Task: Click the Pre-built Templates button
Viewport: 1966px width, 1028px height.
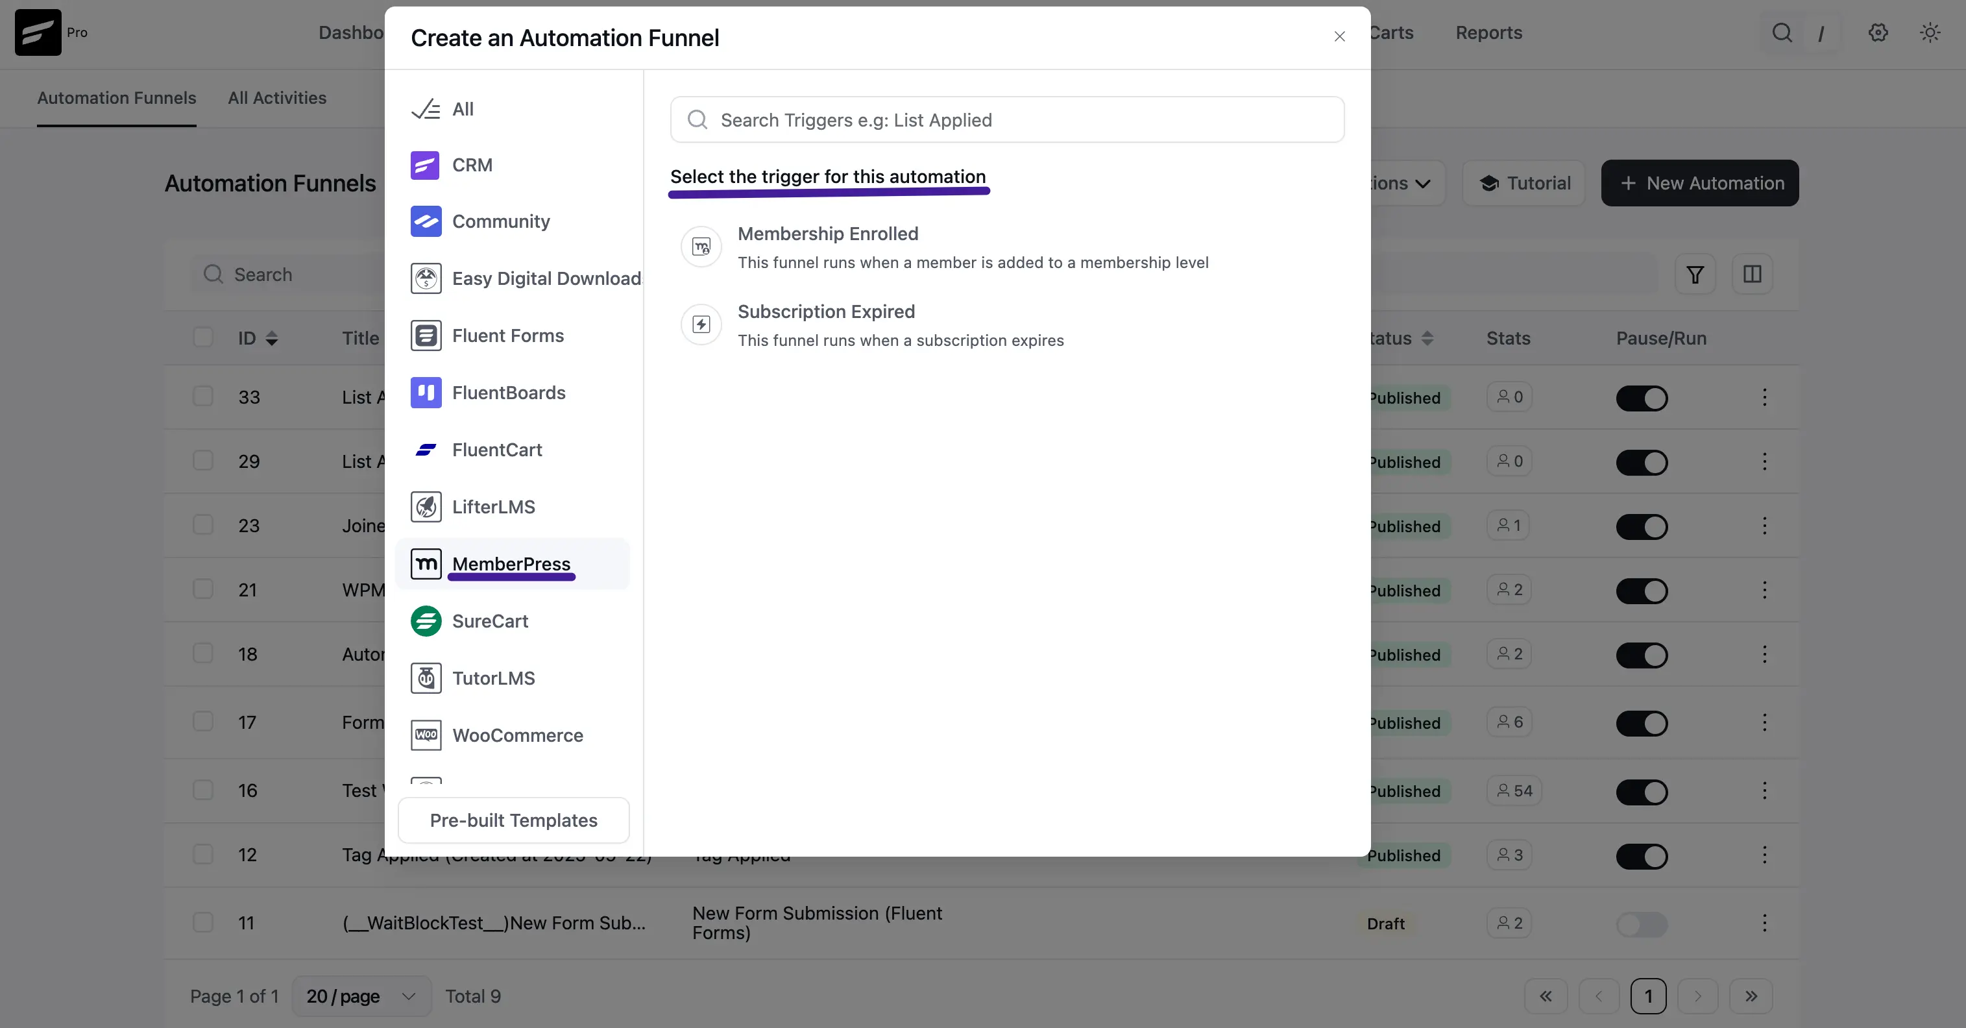Action: tap(514, 820)
